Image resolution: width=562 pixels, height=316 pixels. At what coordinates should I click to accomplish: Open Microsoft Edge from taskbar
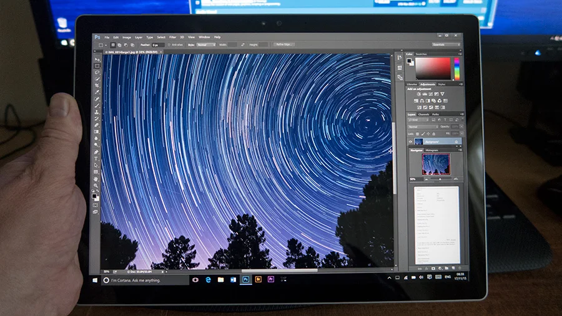[208, 279]
